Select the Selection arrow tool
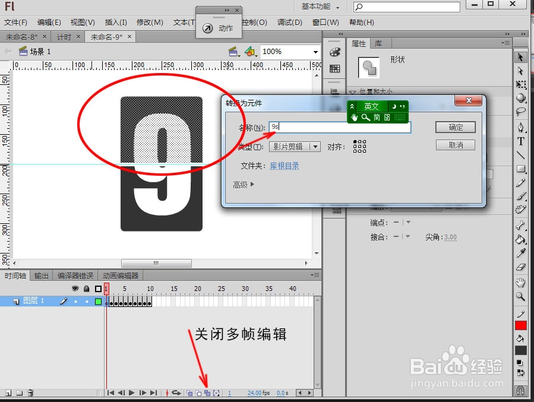 521,57
